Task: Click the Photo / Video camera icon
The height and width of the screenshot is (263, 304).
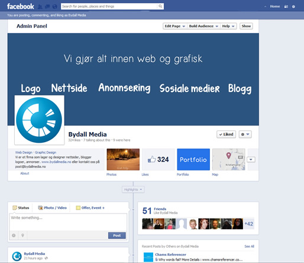Action: [x=40, y=208]
